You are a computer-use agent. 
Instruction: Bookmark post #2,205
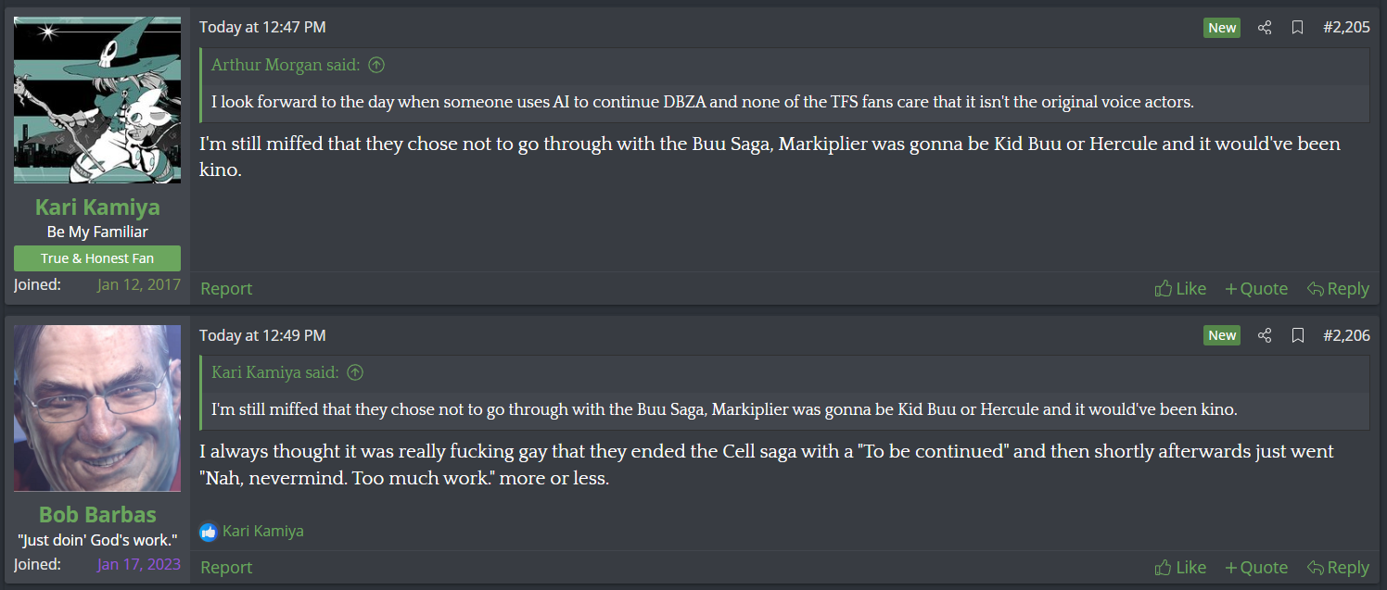(x=1298, y=28)
